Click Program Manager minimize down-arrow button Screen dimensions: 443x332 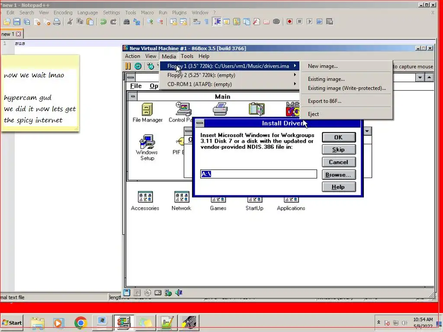click(420, 77)
